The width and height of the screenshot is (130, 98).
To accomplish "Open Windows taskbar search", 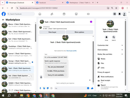I will click(x=9, y=95).
